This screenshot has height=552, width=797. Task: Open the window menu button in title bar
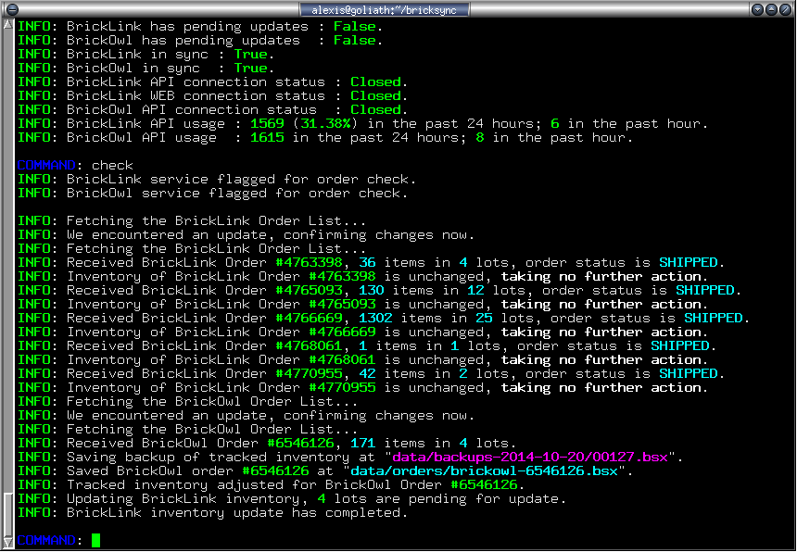[9, 9]
